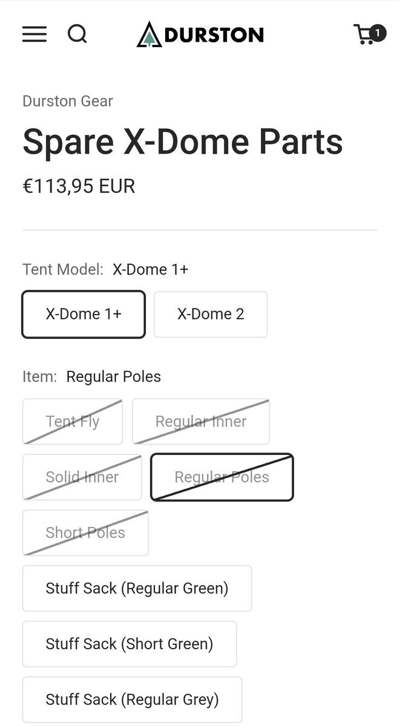400x726 pixels.
Task: Open the shopping cart
Action: coord(365,35)
